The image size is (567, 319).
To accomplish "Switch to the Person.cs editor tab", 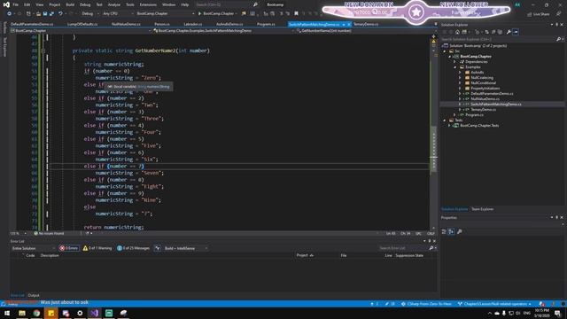I will click(x=161, y=24).
